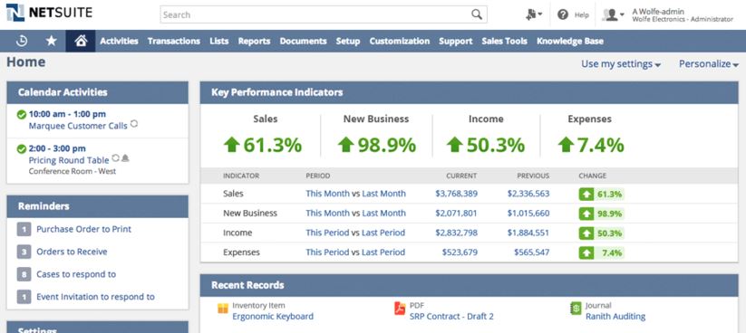Click Last Period in Expenses row

(383, 252)
